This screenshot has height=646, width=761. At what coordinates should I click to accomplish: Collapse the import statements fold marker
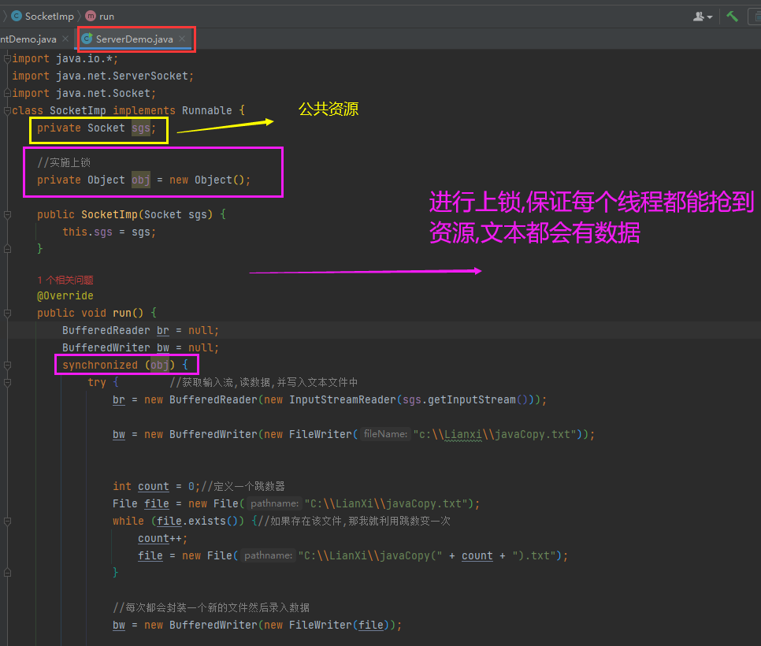click(x=7, y=59)
